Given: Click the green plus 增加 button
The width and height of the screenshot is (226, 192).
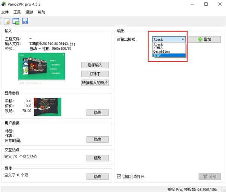Looking at the screenshot, I should [x=204, y=39].
